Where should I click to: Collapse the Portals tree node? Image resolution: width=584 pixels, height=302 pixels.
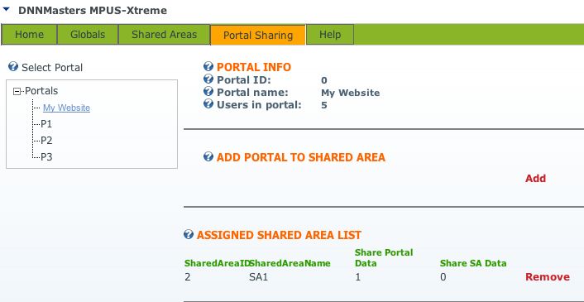17,91
